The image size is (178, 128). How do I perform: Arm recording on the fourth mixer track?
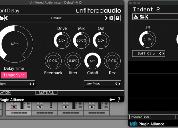(91, 107)
